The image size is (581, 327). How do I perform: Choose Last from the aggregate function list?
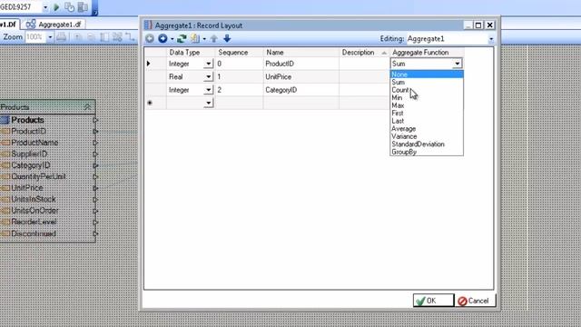427,121
